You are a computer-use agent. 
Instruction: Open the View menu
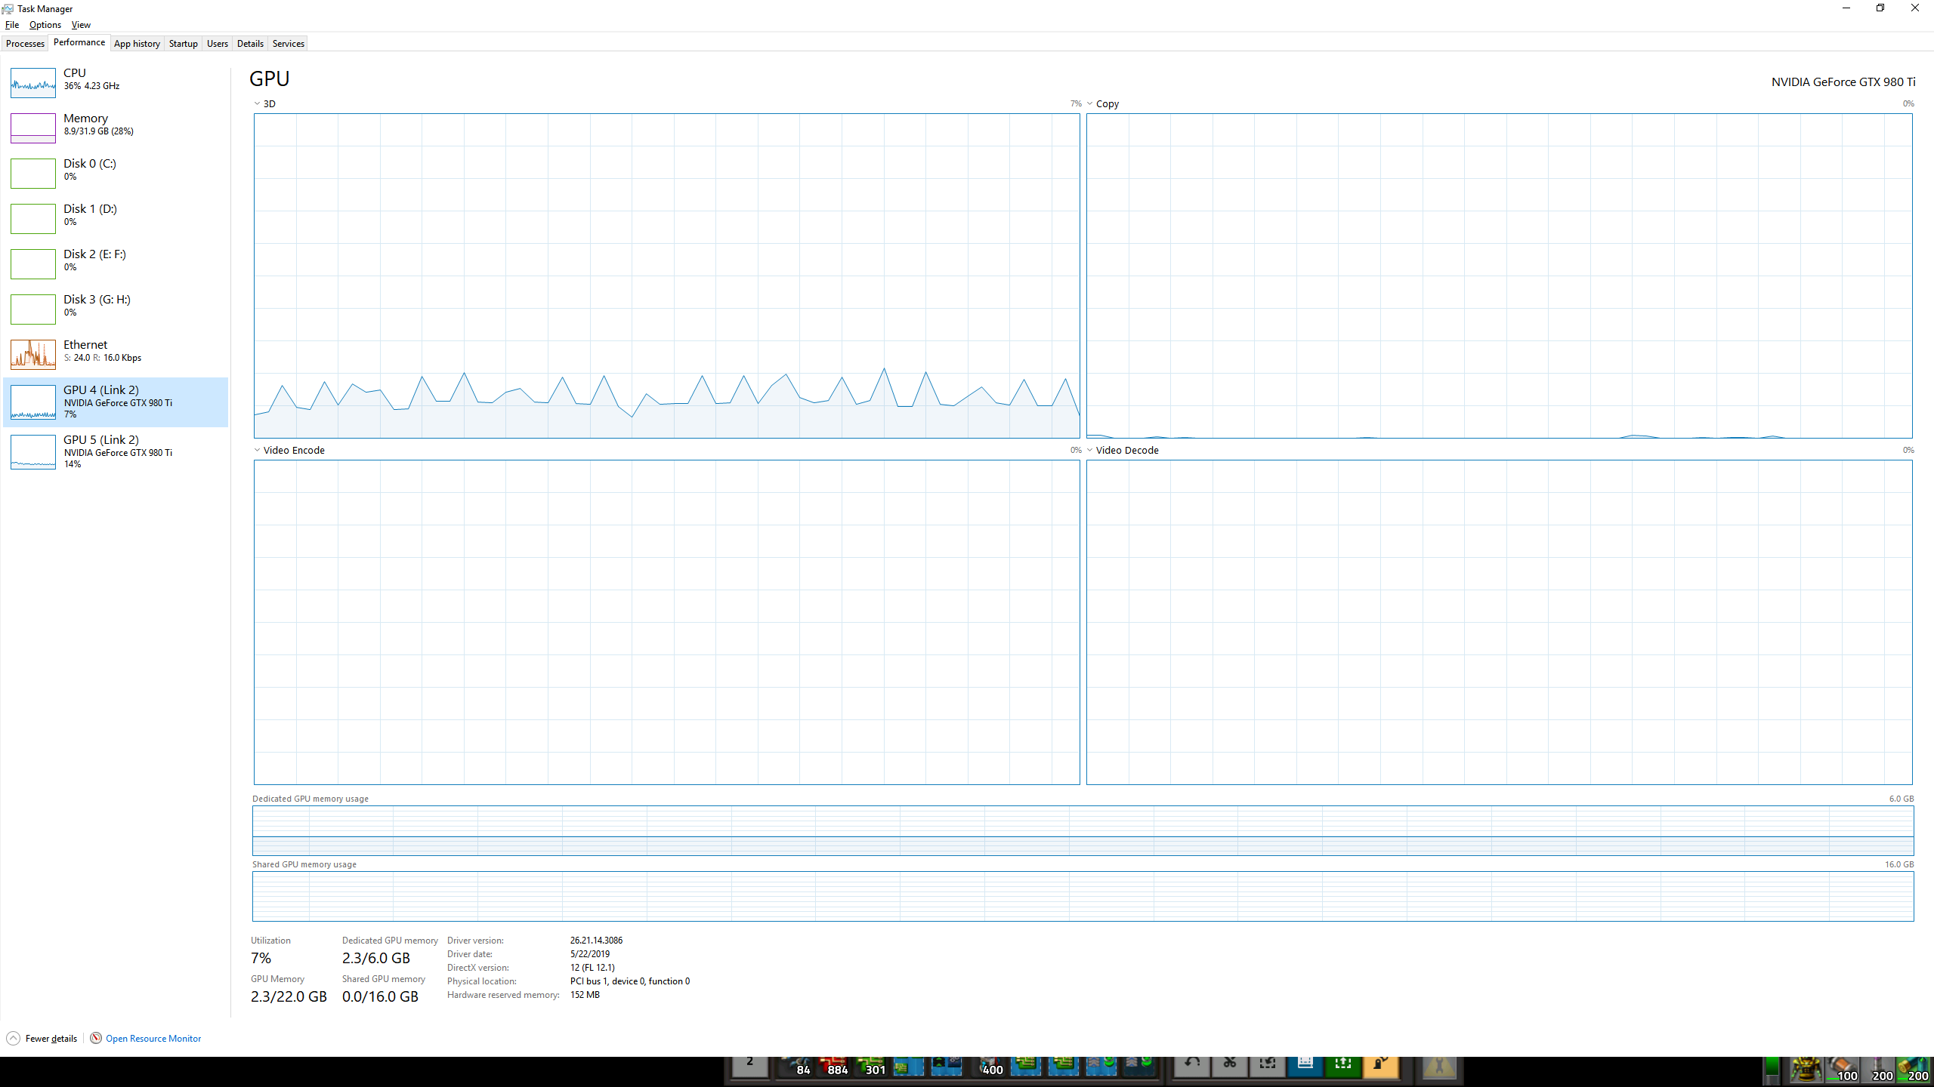[x=81, y=25]
